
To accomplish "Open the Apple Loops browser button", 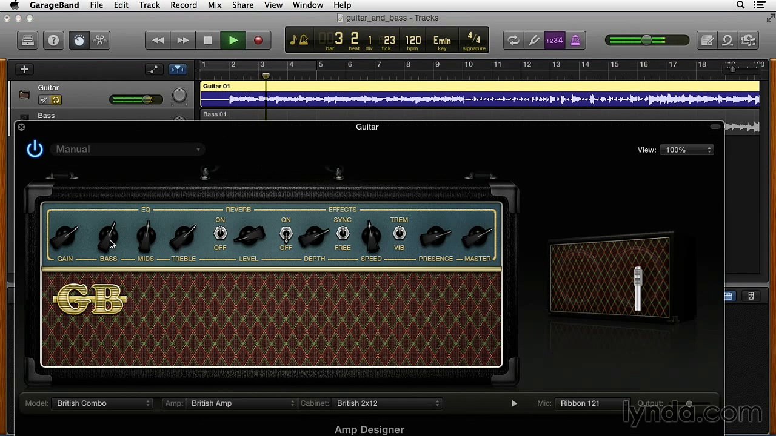I will pyautogui.click(x=727, y=41).
